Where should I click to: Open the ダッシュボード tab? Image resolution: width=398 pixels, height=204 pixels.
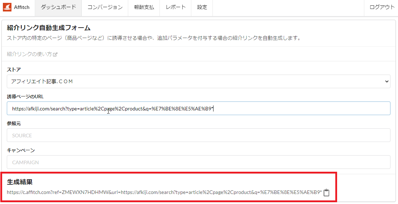[x=58, y=8]
